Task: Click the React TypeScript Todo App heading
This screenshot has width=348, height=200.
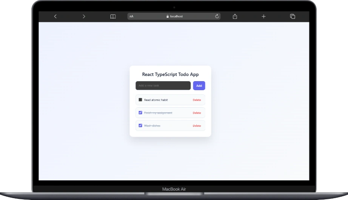Action: [170, 74]
